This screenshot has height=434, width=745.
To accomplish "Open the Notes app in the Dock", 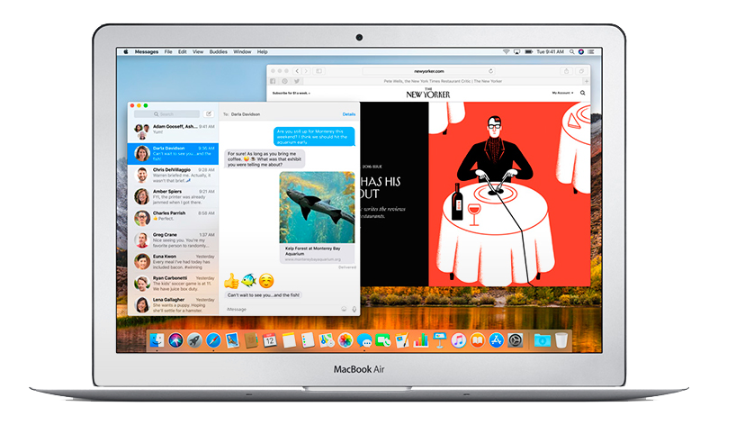I will point(289,340).
